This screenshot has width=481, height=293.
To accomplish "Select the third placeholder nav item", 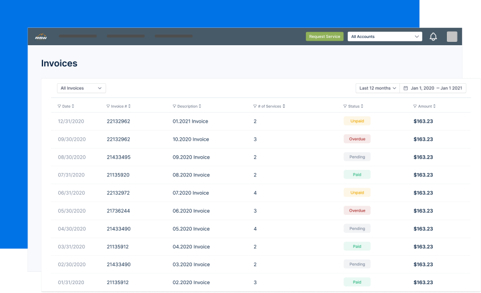I will [173, 36].
